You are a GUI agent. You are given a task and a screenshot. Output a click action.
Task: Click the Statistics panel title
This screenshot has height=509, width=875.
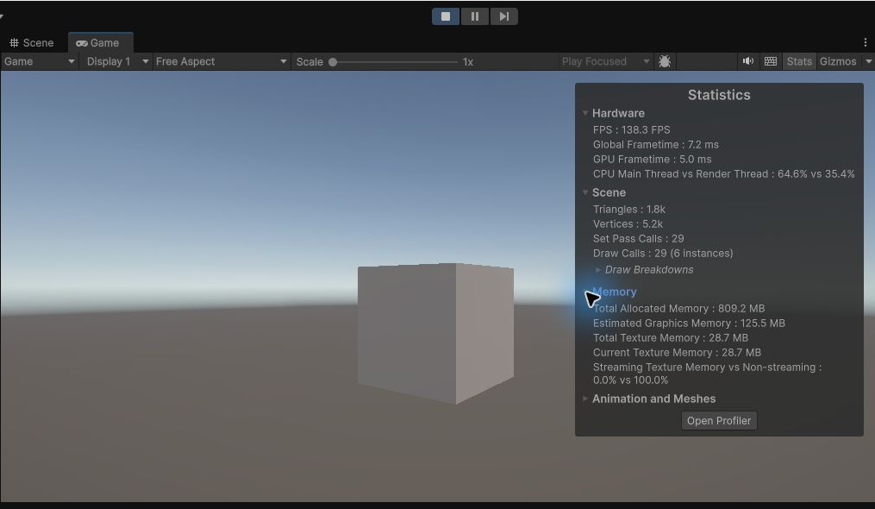pos(719,95)
